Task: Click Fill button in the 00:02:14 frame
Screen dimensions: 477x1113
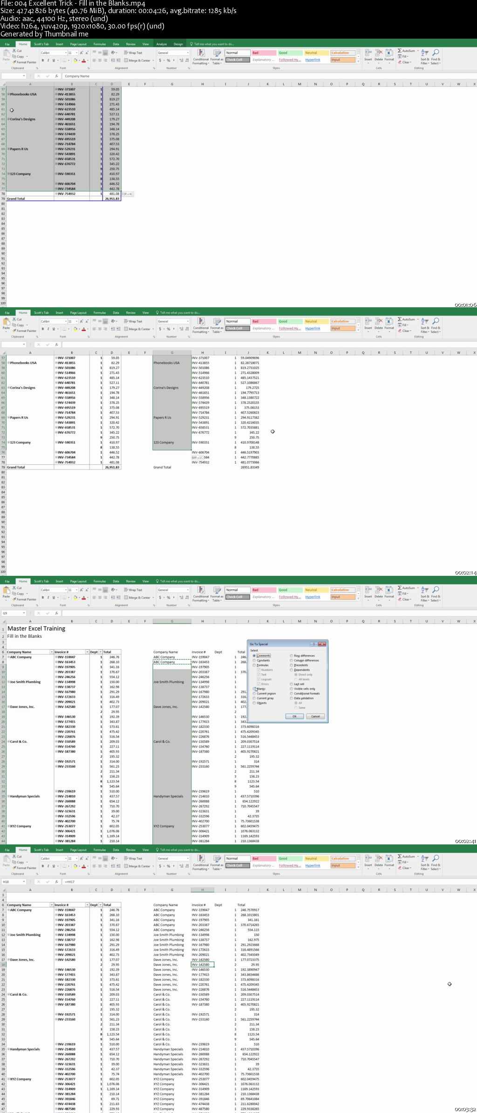Action: tap(403, 325)
